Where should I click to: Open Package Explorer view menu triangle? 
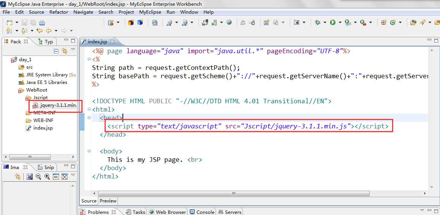pyautogui.click(x=73, y=50)
